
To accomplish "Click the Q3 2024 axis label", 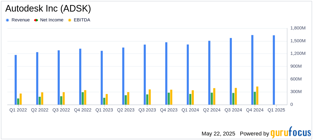I will coord(233,110).
